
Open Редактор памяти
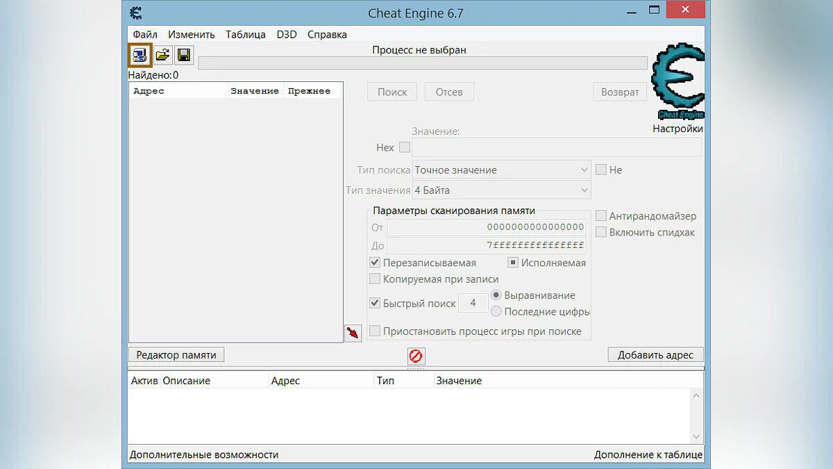point(176,354)
